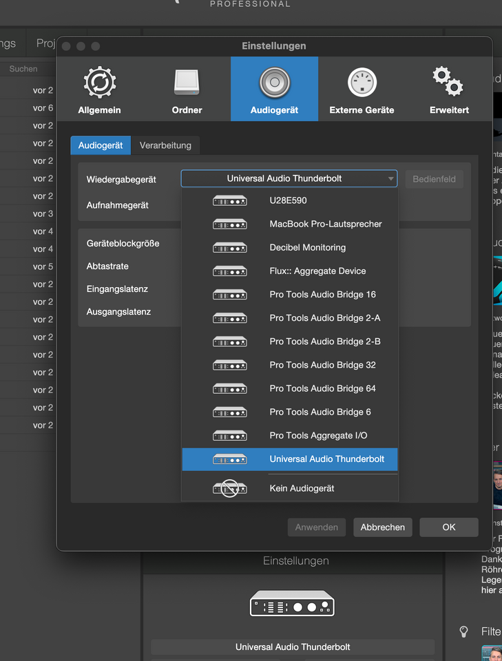Select highlighted Universal Audio Thunderbolt entry

(x=290, y=459)
